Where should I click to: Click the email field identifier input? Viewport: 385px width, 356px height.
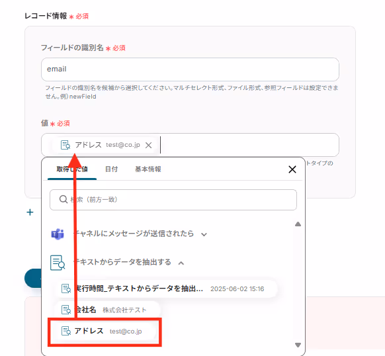tap(190, 69)
